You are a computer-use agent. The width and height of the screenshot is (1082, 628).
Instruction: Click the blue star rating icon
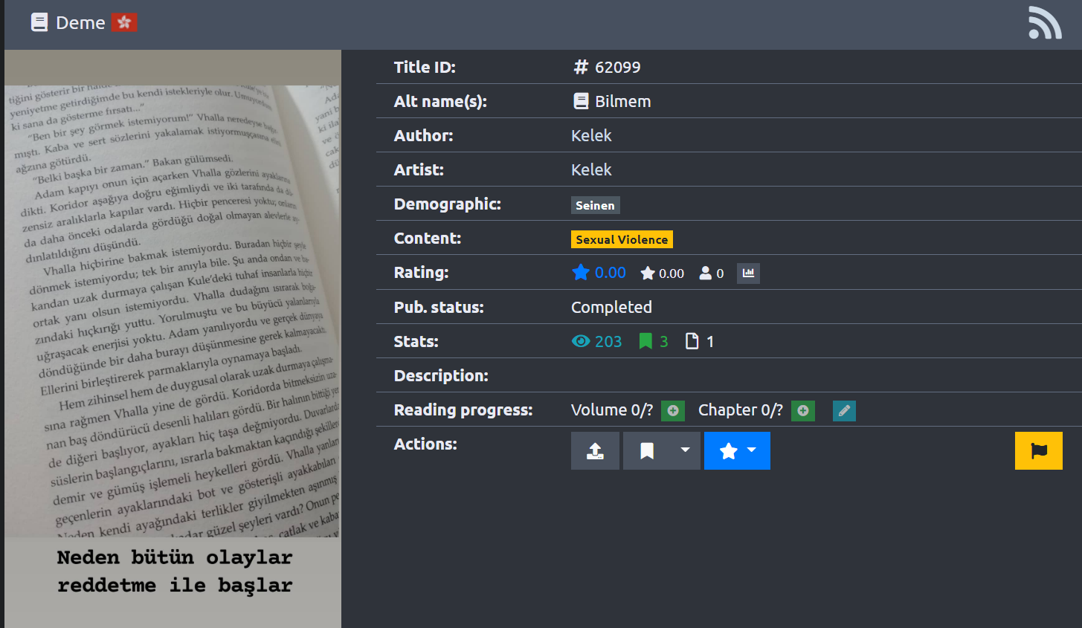(581, 273)
